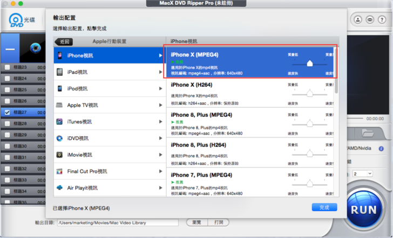Click the minus remove button in title list
This screenshot has height=238, width=393.
point(10,49)
